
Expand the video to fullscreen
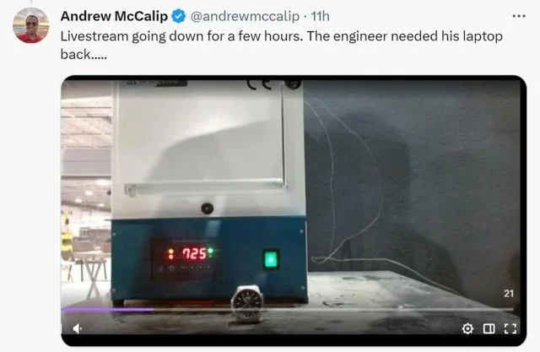[x=510, y=328]
